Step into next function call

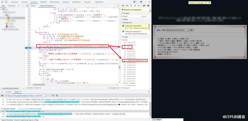131,6
